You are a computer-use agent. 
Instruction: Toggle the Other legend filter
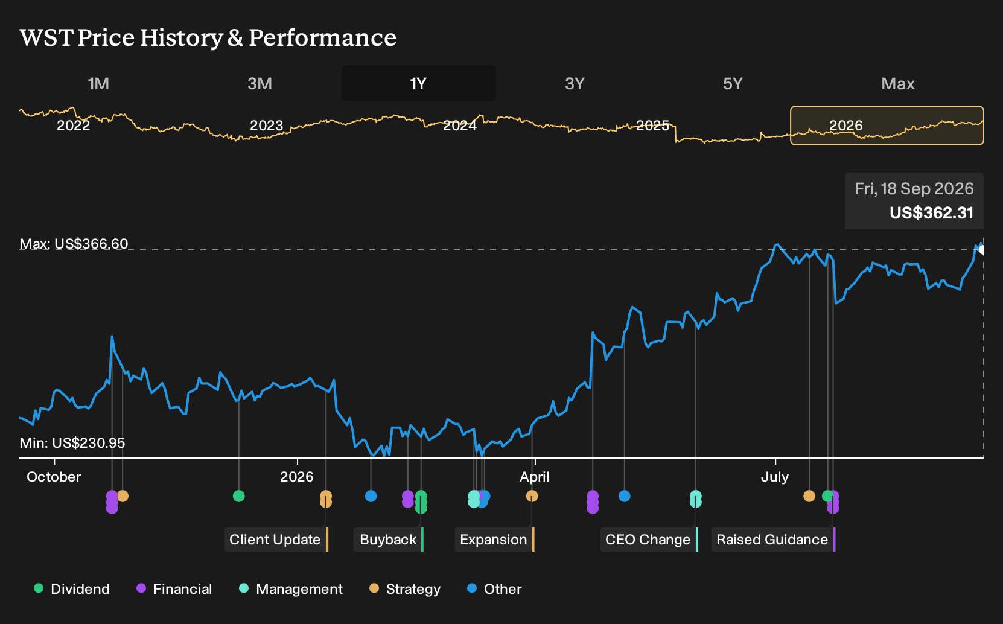(494, 588)
